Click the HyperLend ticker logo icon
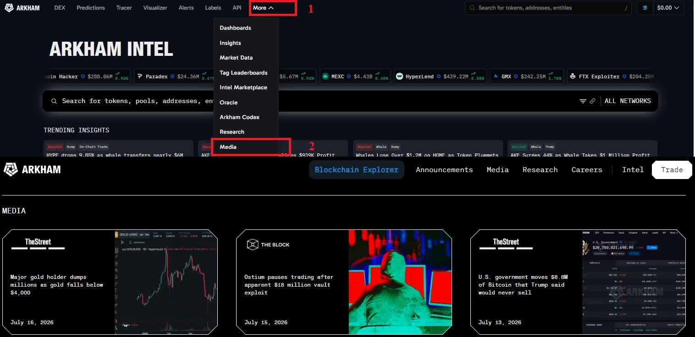Viewport: 695px width, 337px height. pyautogui.click(x=399, y=76)
